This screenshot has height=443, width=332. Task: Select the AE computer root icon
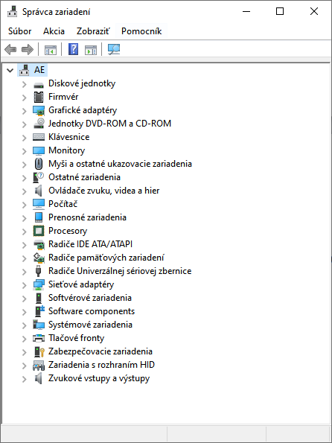[25, 70]
